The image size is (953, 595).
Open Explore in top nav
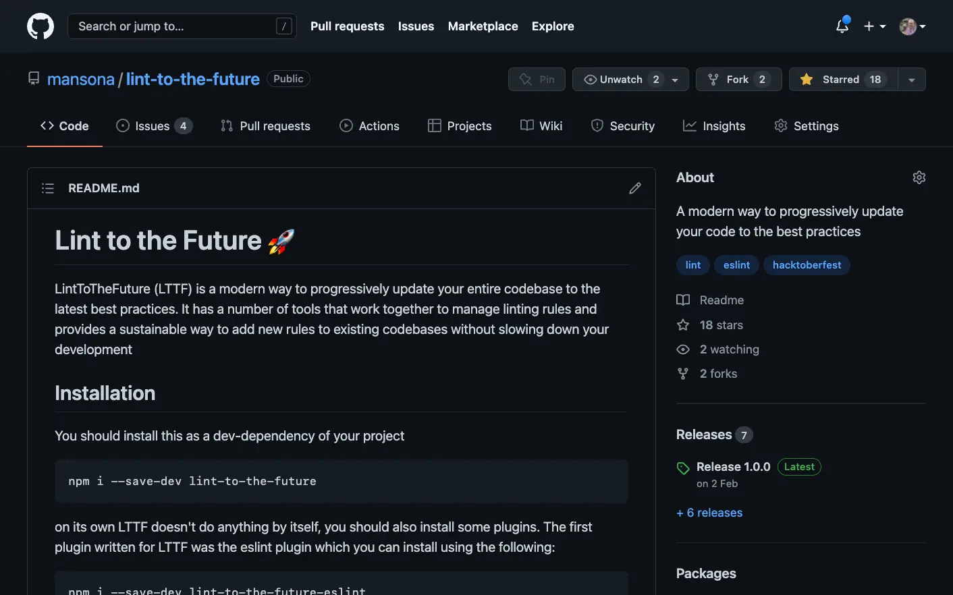[553, 26]
